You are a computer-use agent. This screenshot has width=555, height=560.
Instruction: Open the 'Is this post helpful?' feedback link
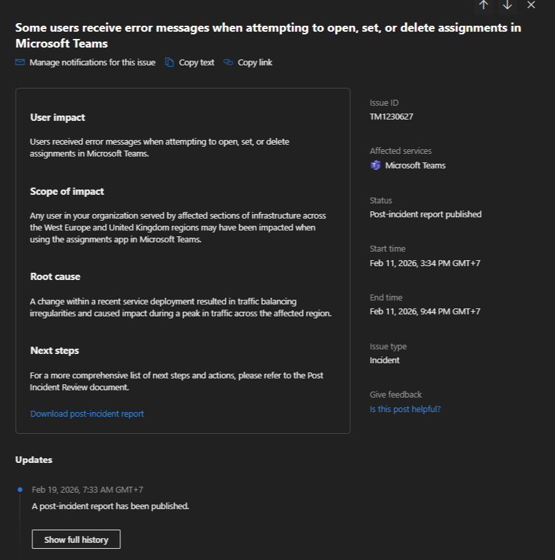[405, 409]
